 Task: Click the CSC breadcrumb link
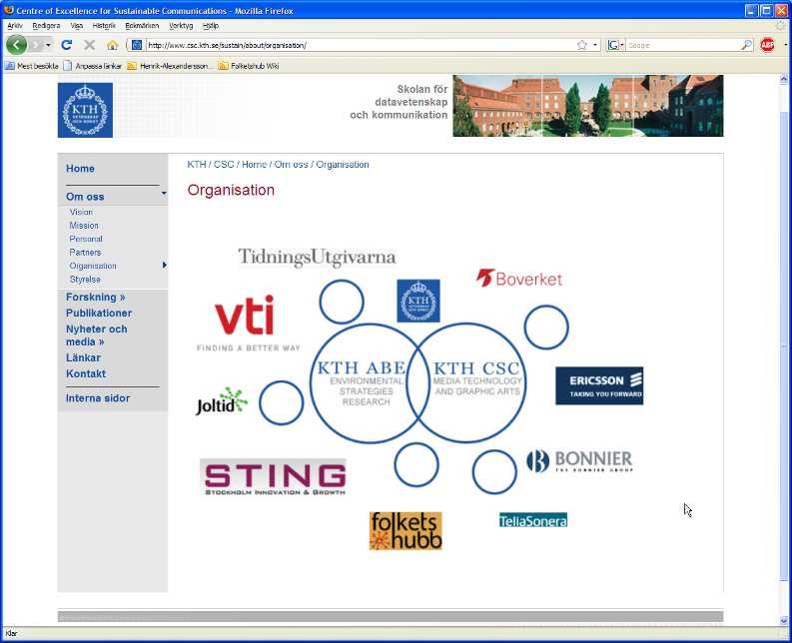coord(224,164)
